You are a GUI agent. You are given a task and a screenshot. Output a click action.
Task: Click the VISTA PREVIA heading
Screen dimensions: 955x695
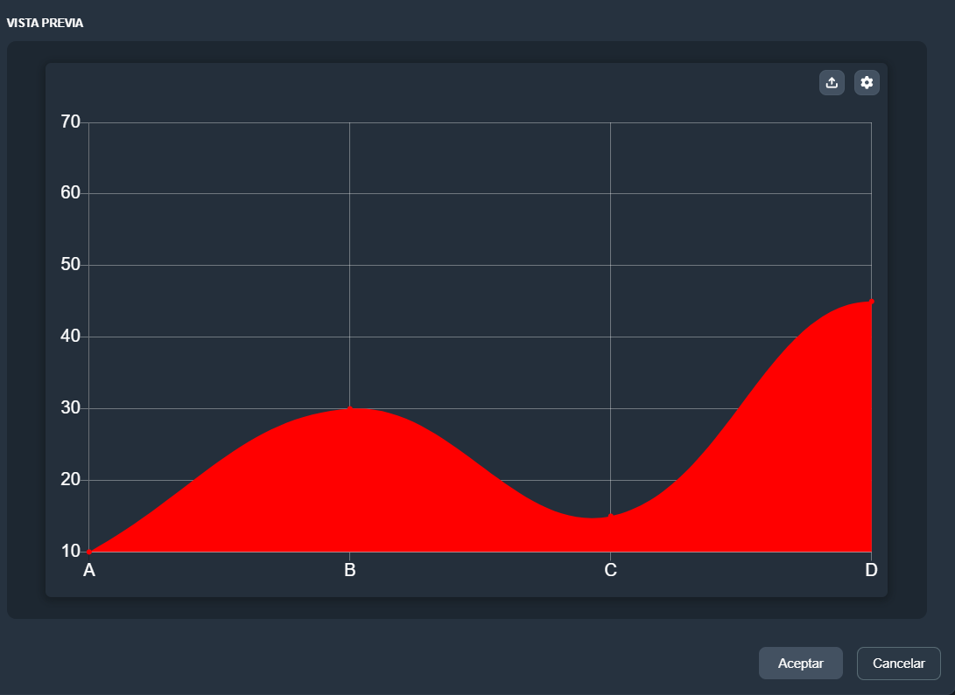pos(46,23)
